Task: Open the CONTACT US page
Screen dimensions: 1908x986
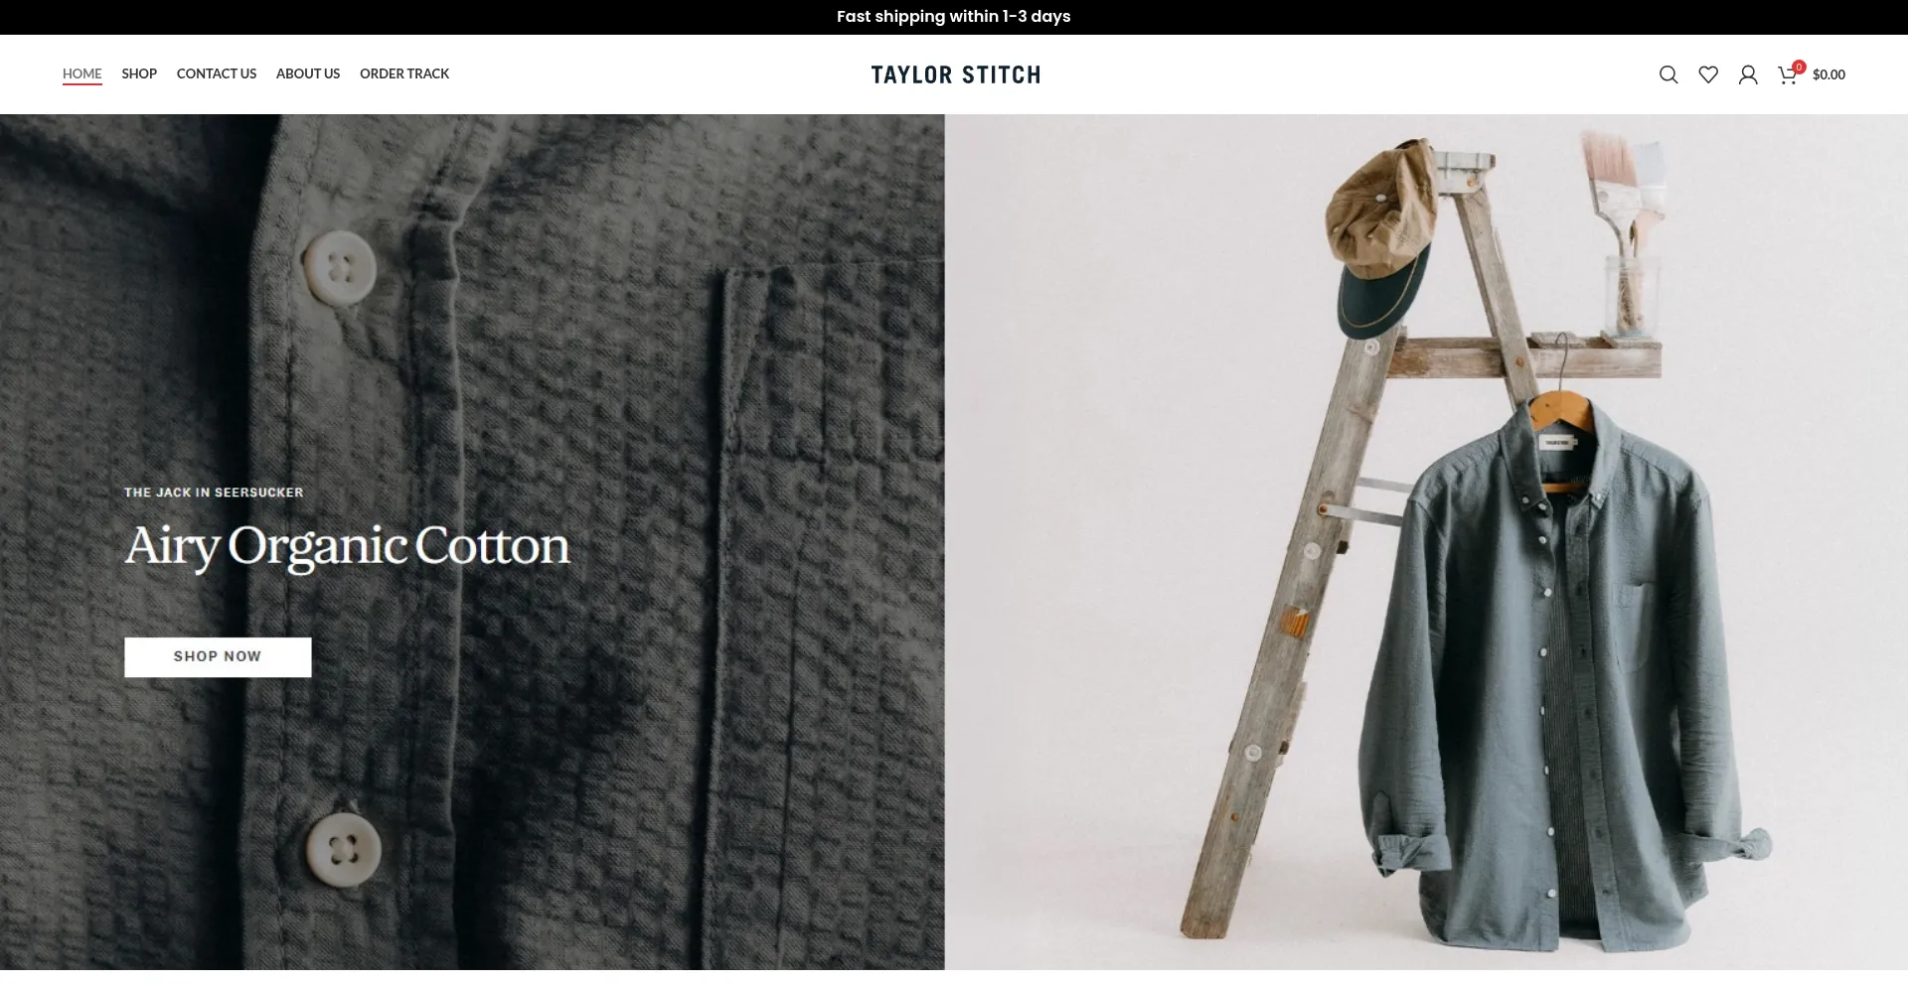Action: click(217, 73)
